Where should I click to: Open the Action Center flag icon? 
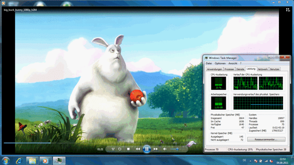pyautogui.click(x=255, y=161)
